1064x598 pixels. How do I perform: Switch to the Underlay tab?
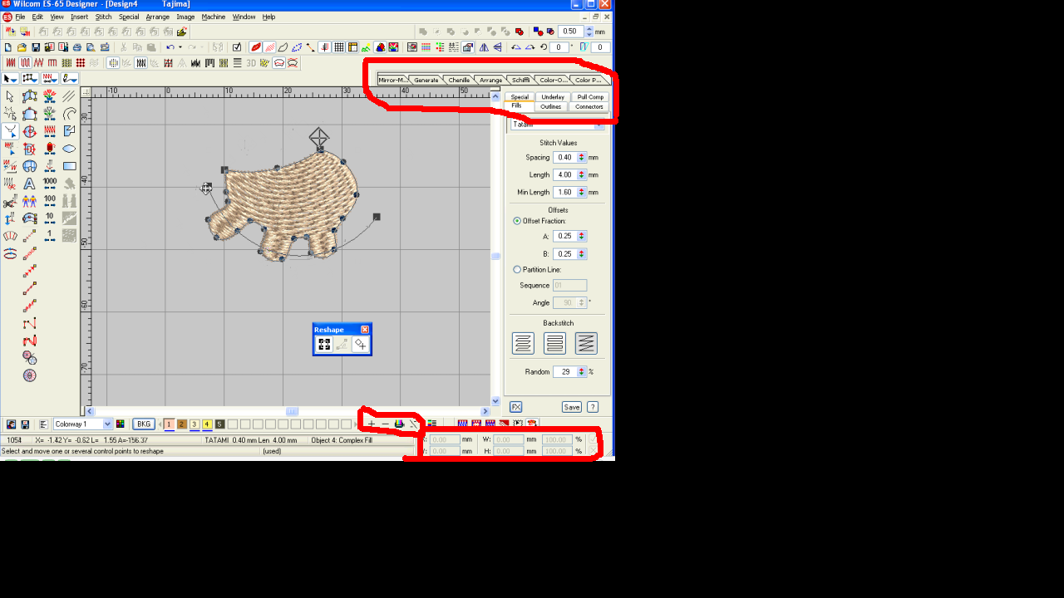(x=553, y=97)
